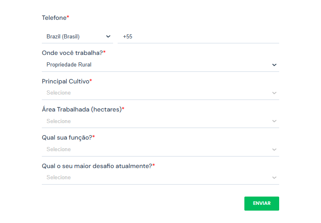Click the chevron icon in the Área Trabalhada field
The height and width of the screenshot is (223, 321).
pyautogui.click(x=274, y=121)
